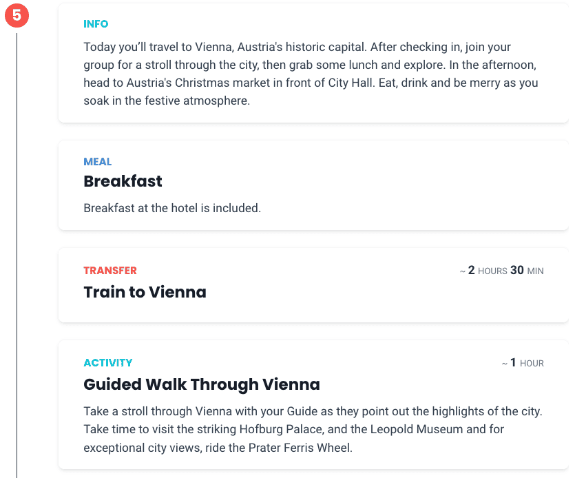Viewport: 575px width, 478px height.
Task: Click the 1 hour duration label
Action: click(523, 363)
